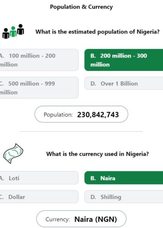Choose option D. Over 1 Billion
The image size is (163, 228).
124,83
